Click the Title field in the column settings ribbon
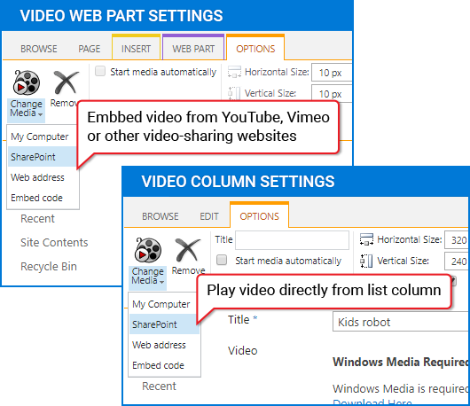This screenshot has height=406, width=470. click(x=292, y=240)
